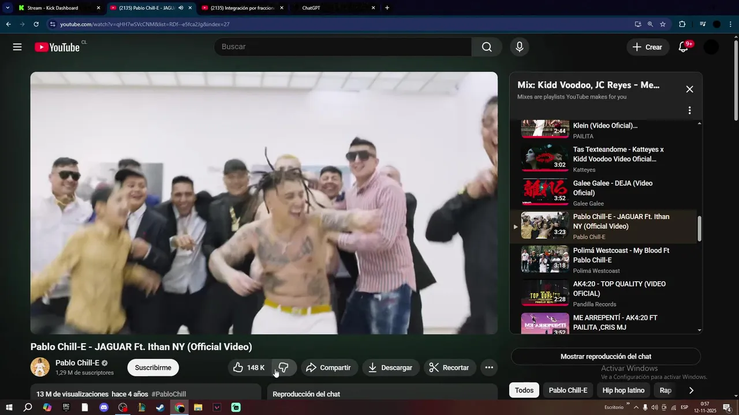Viewport: 739px width, 415px height.
Task: Open the YouTube hamburger guide menu
Action: pos(17,47)
